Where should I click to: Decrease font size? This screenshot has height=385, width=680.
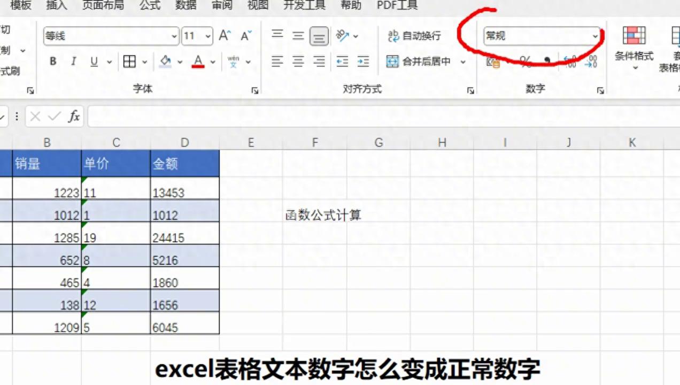(246, 36)
